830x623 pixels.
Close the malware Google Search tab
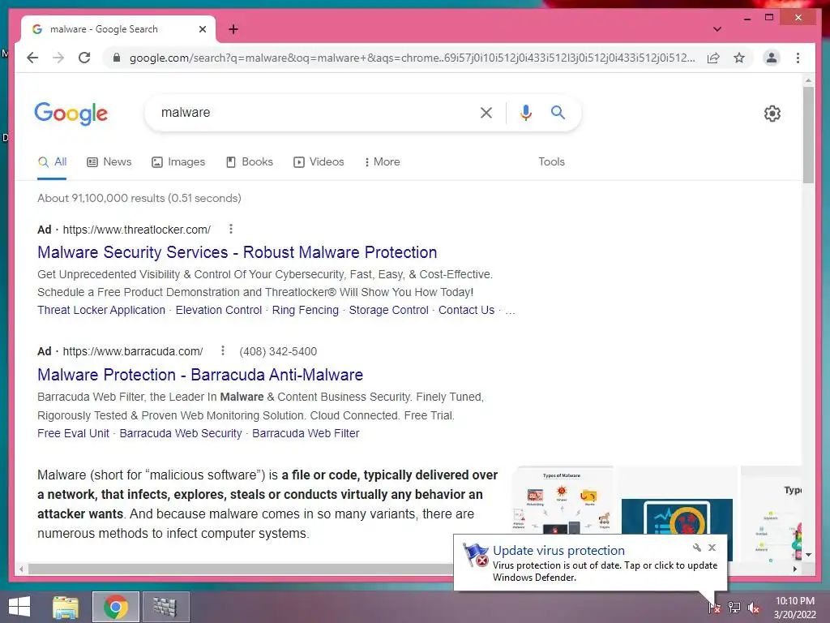point(202,29)
